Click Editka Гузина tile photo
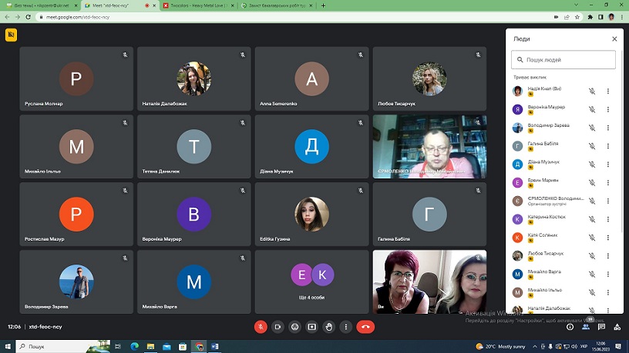 pyautogui.click(x=311, y=214)
